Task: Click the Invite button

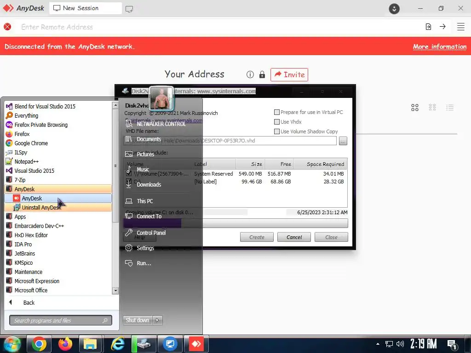Action: [289, 74]
